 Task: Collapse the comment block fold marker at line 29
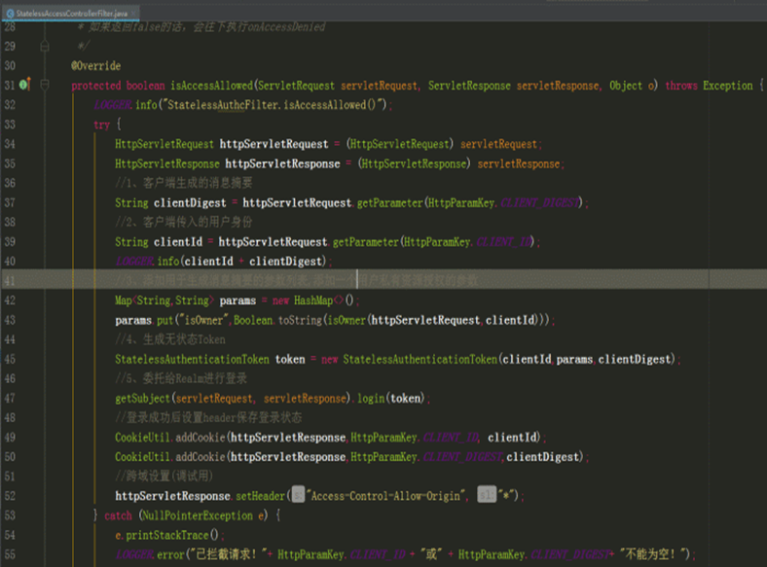[x=45, y=46]
